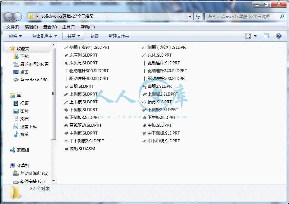Open recent pages dropdown beside navigation arrows
This screenshot has width=289, height=204.
[24, 17]
